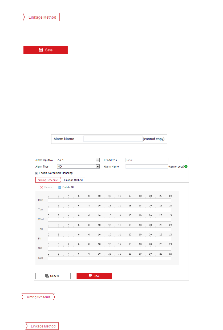
Task: Toggle Enable Alarm Input Handling checkbox
Action: click(x=37, y=173)
